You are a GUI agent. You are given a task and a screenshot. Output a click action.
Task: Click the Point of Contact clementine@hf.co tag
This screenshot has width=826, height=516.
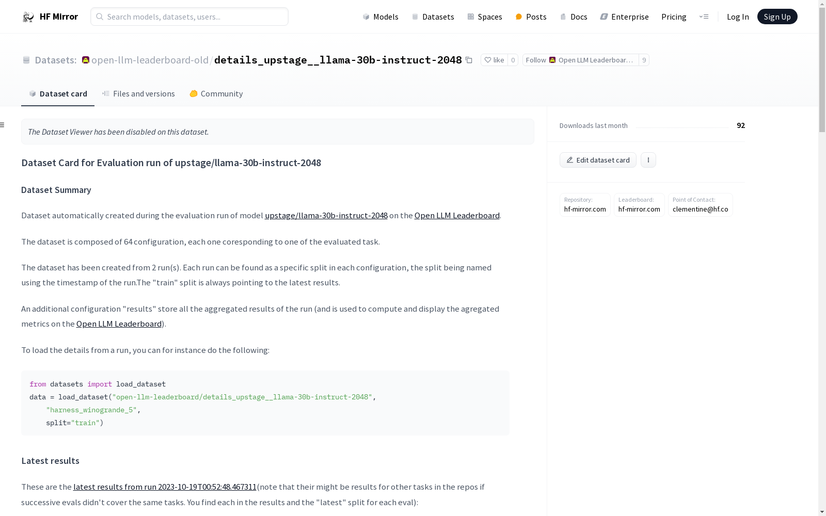pos(701,205)
